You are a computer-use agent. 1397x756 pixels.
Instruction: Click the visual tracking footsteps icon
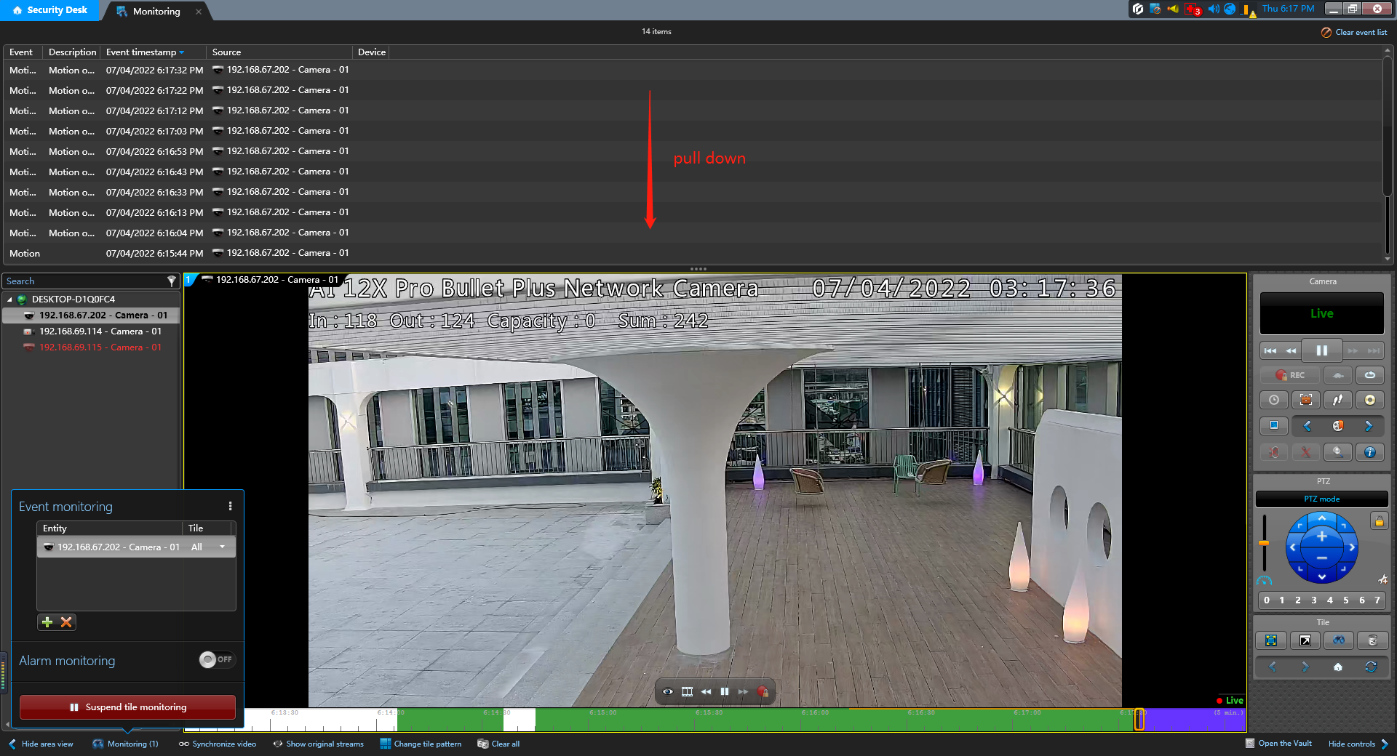click(x=1338, y=400)
